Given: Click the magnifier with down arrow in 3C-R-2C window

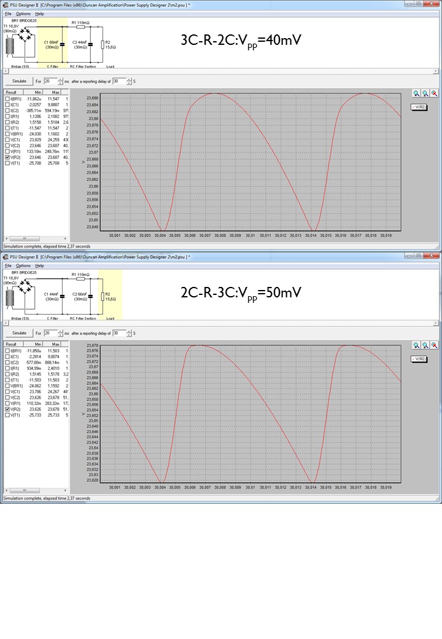Looking at the screenshot, I should (416, 93).
